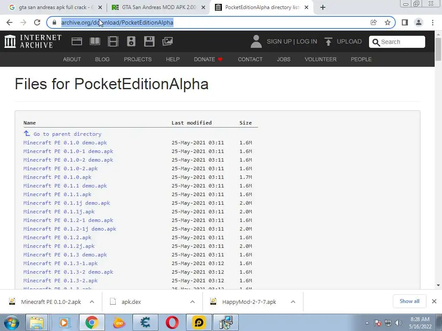Open the ABOUT menu item
Screen dimensions: 442x331
tap(72, 59)
